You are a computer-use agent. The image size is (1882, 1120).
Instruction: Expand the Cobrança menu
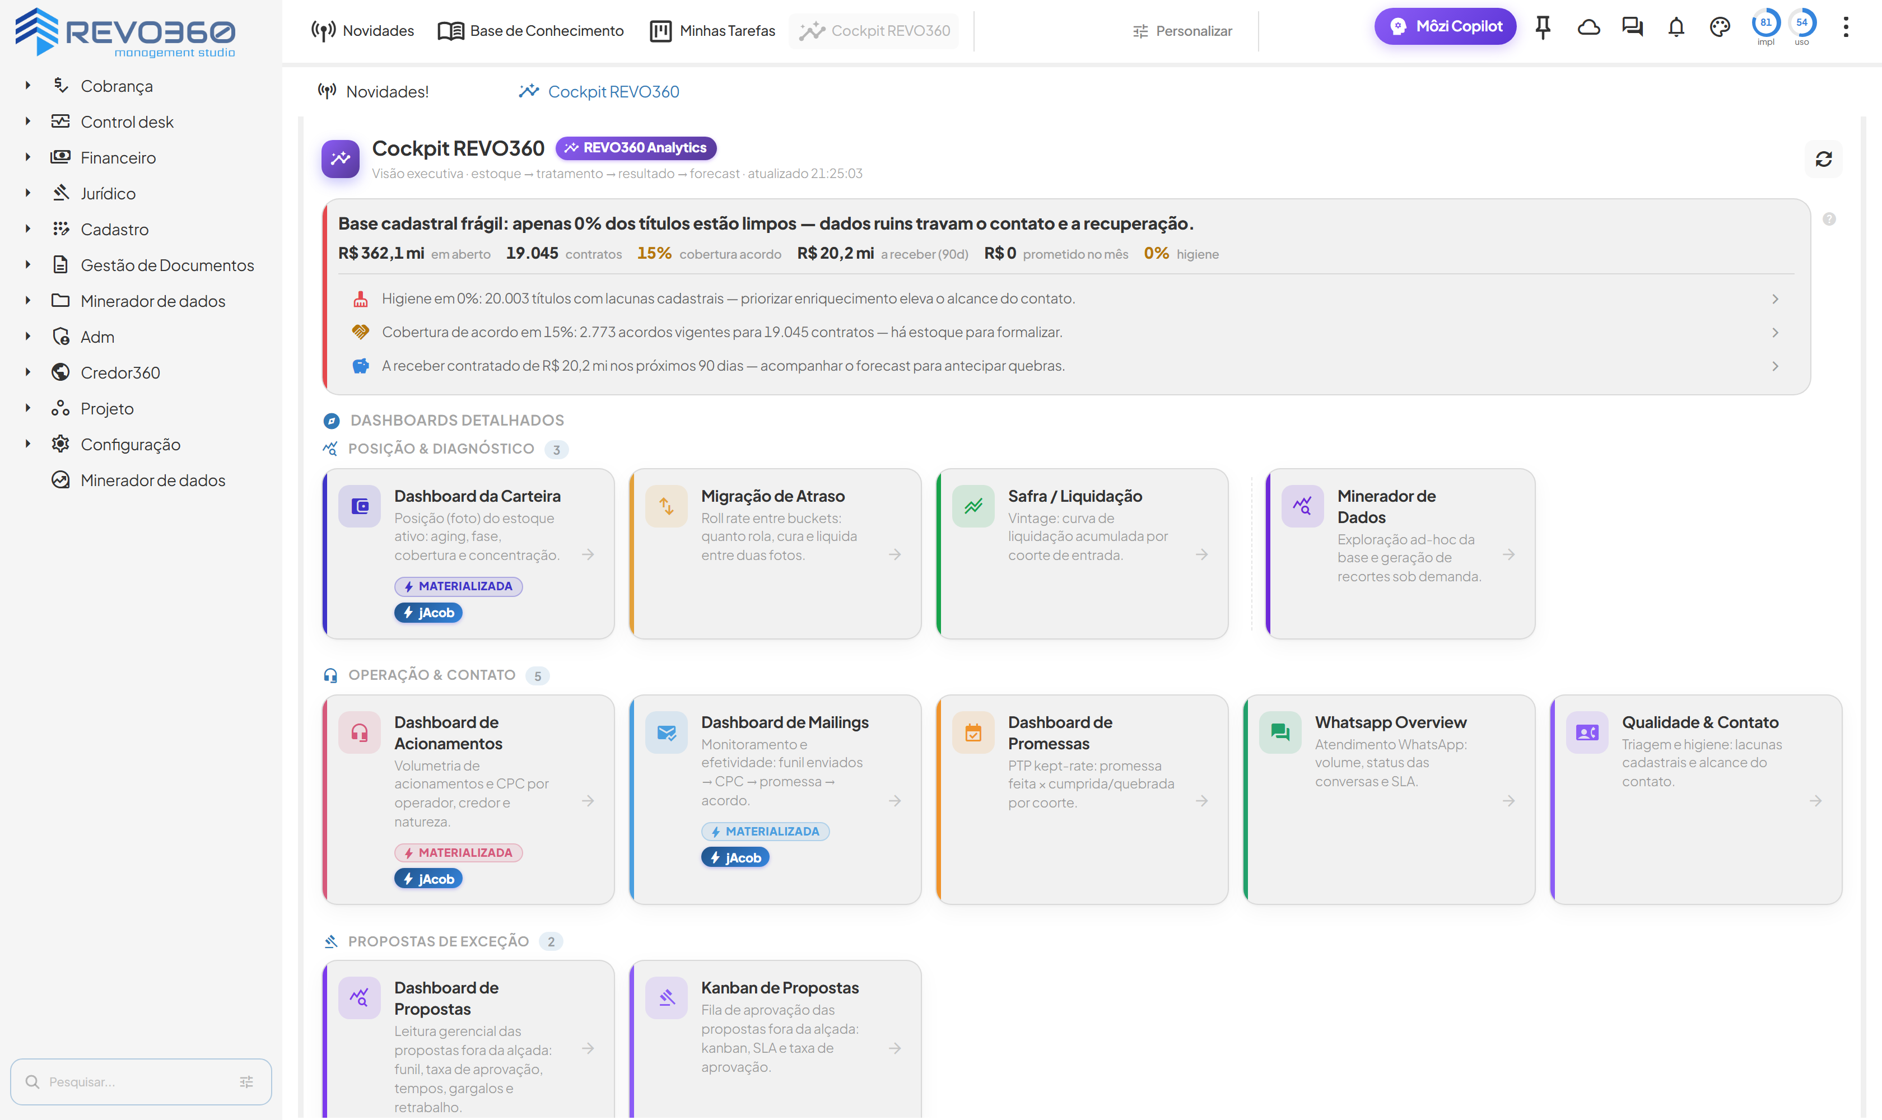pos(28,85)
